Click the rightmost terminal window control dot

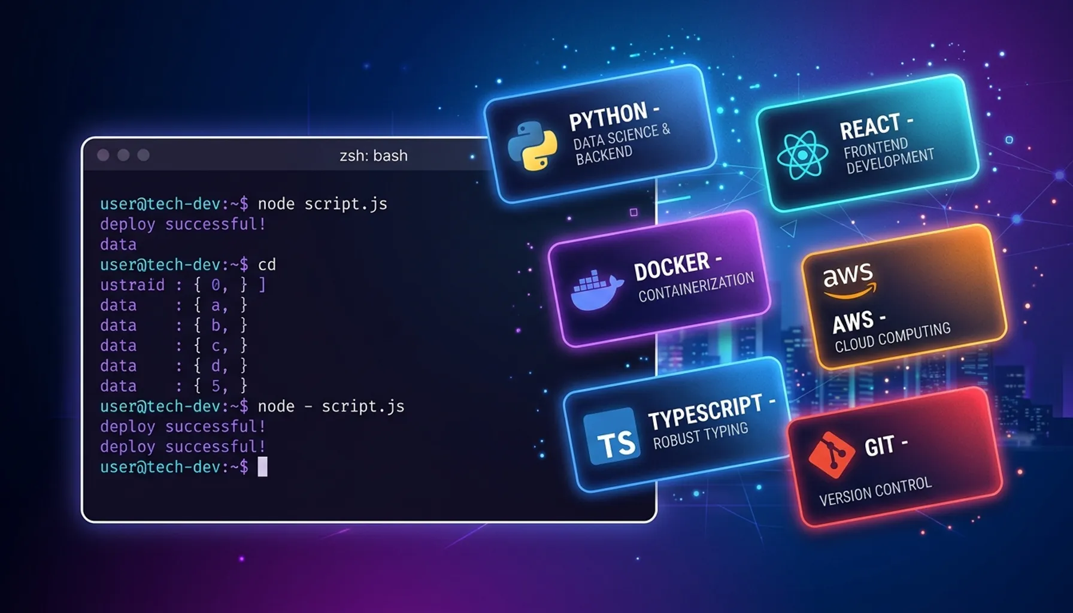tap(144, 155)
